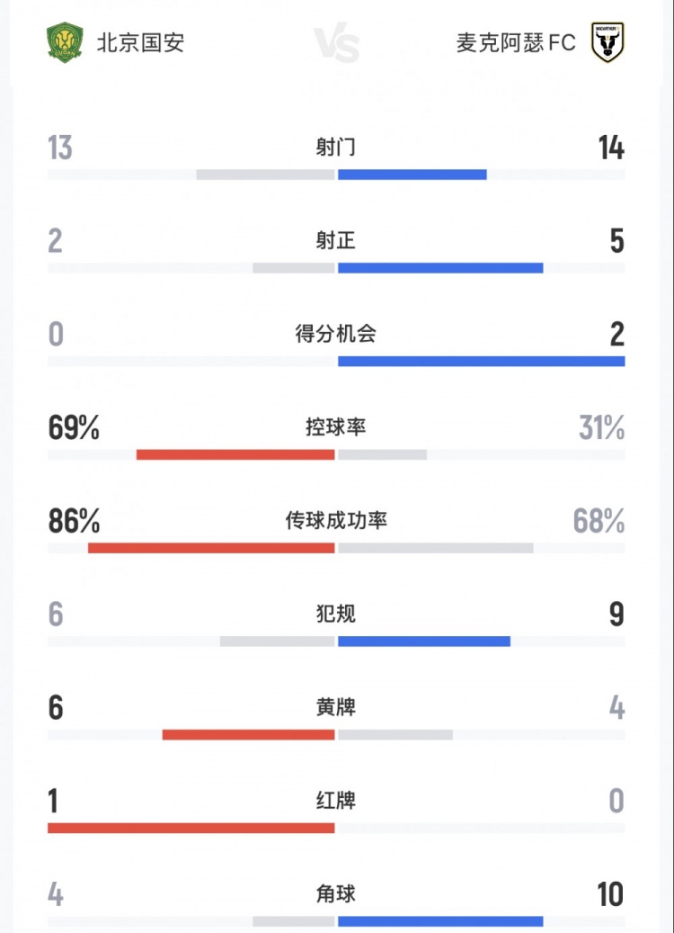
Task: Select the 射门 stat label
Action: point(335,148)
